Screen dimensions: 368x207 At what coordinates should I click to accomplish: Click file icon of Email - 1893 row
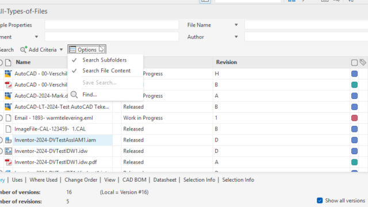pos(8,118)
